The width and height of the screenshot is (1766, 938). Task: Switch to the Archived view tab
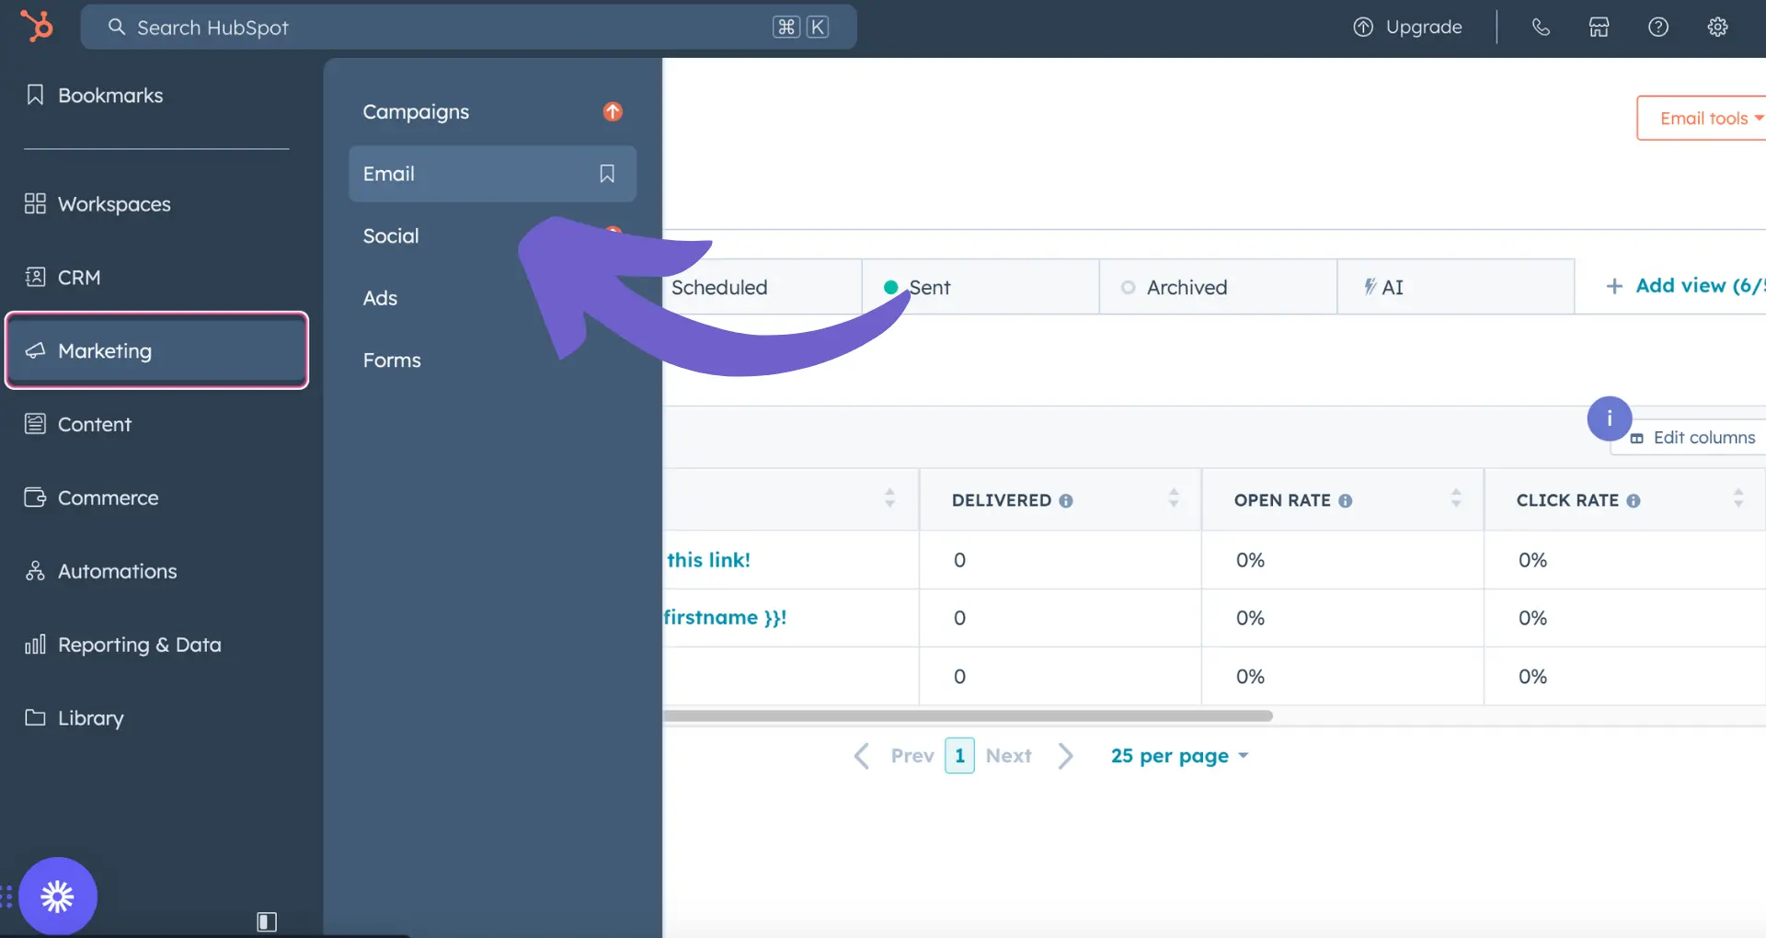[x=1218, y=287]
